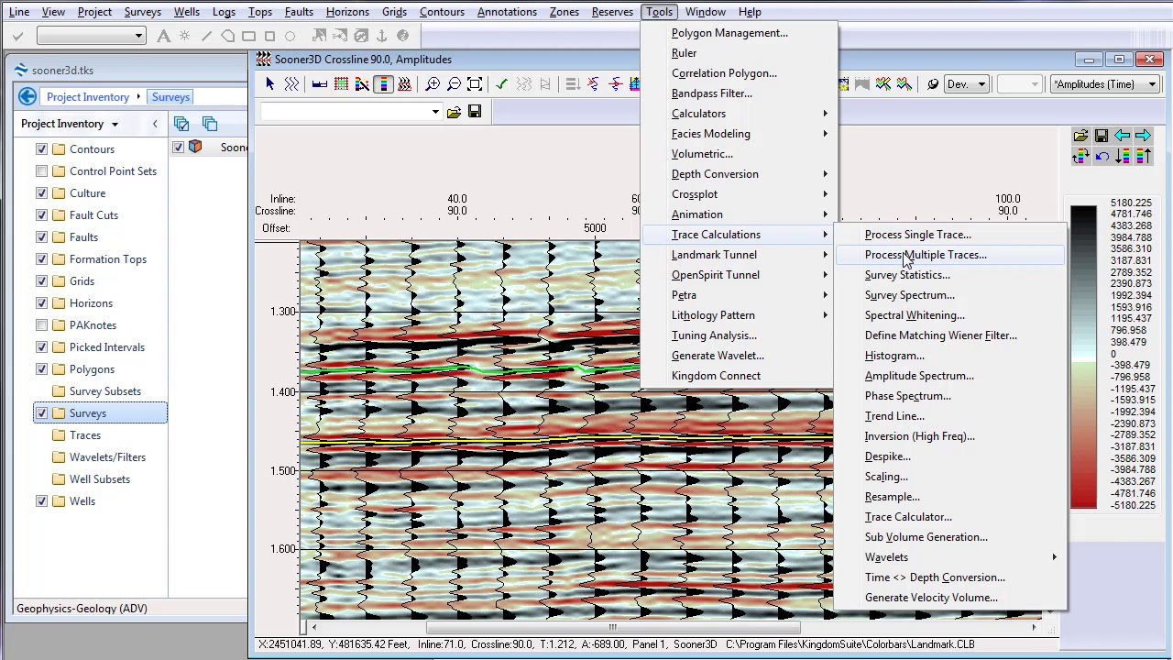Open colorbar file with folder icon above color scale
Screen dimensions: 1173x660
[x=1080, y=137]
